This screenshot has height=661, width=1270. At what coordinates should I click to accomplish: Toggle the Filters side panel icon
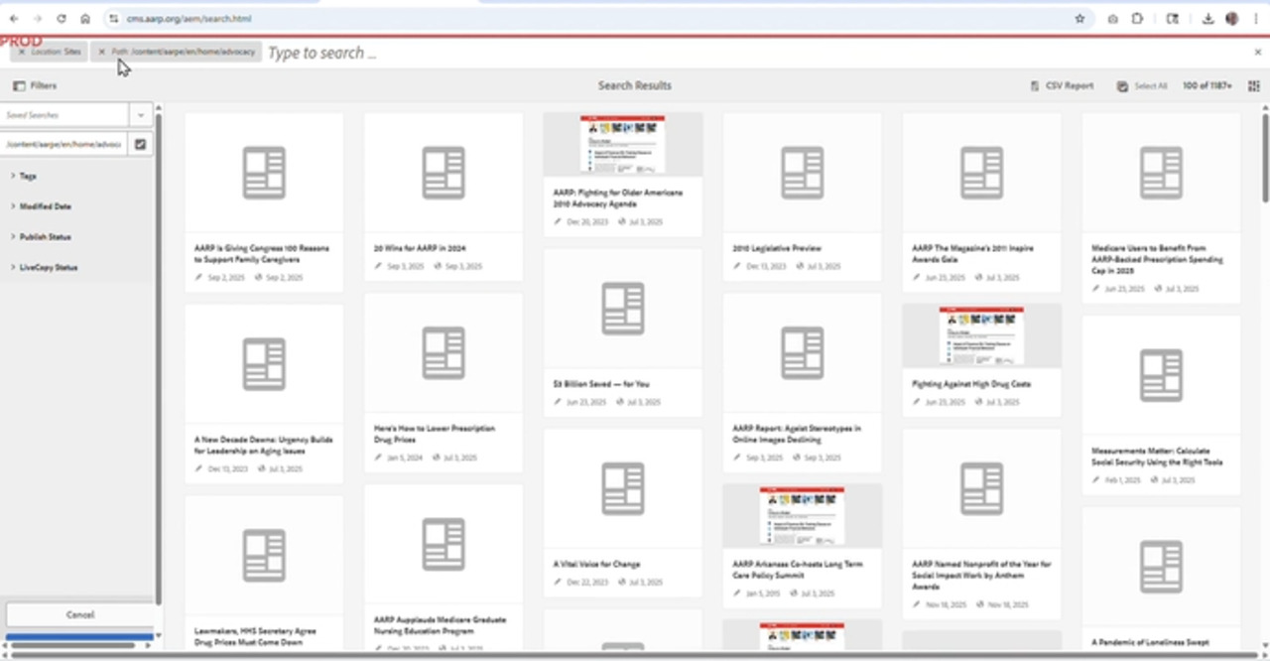pyautogui.click(x=19, y=86)
